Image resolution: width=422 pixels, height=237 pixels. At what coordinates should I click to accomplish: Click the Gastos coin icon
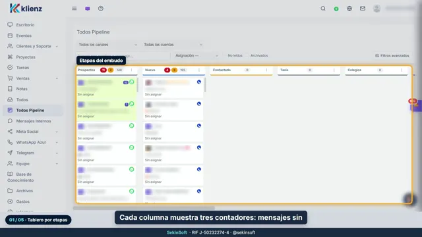pos(10,201)
